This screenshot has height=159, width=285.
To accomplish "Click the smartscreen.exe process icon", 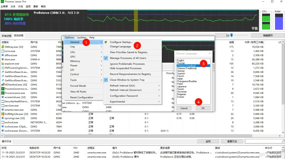I will click(x=3, y=110).
